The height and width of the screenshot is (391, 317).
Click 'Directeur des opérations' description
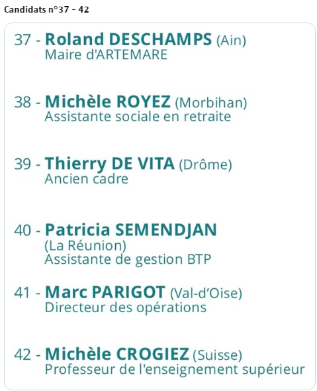click(126, 307)
